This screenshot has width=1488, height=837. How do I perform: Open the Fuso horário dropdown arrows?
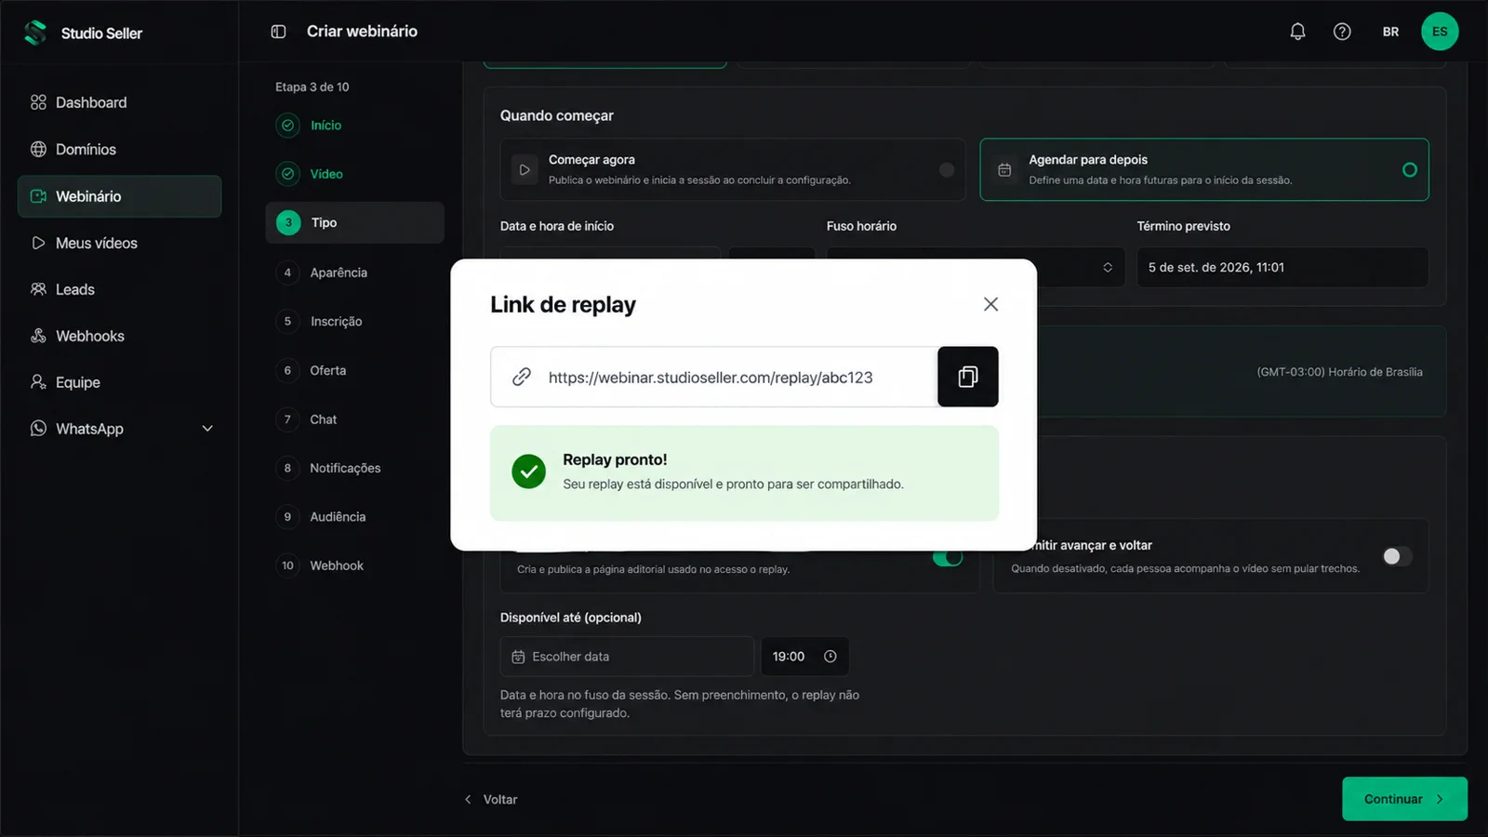point(1108,268)
